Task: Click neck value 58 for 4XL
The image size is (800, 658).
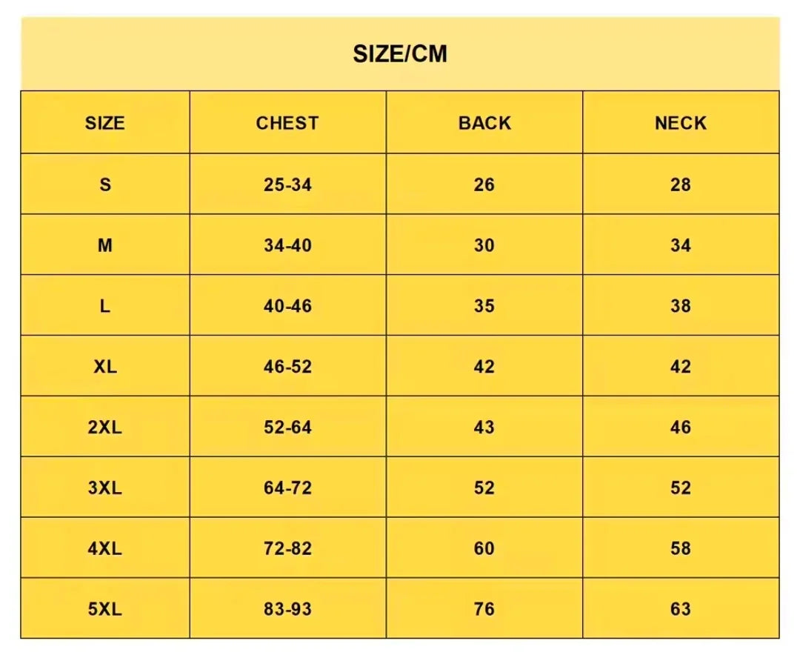Action: click(681, 548)
